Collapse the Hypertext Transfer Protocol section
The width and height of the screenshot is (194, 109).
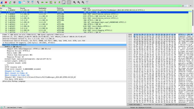(1, 45)
